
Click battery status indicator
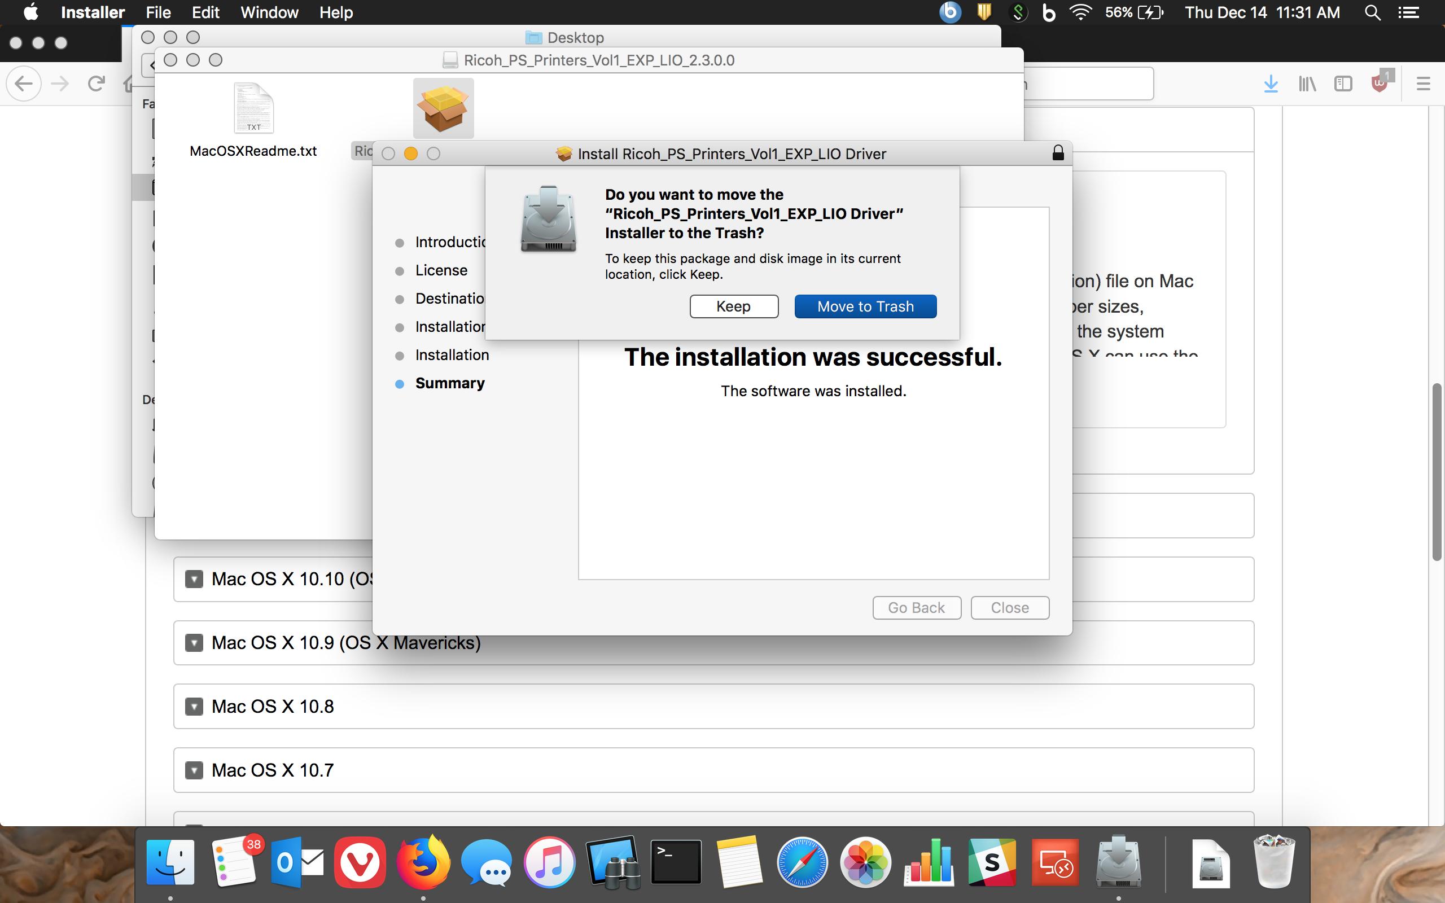(1133, 12)
